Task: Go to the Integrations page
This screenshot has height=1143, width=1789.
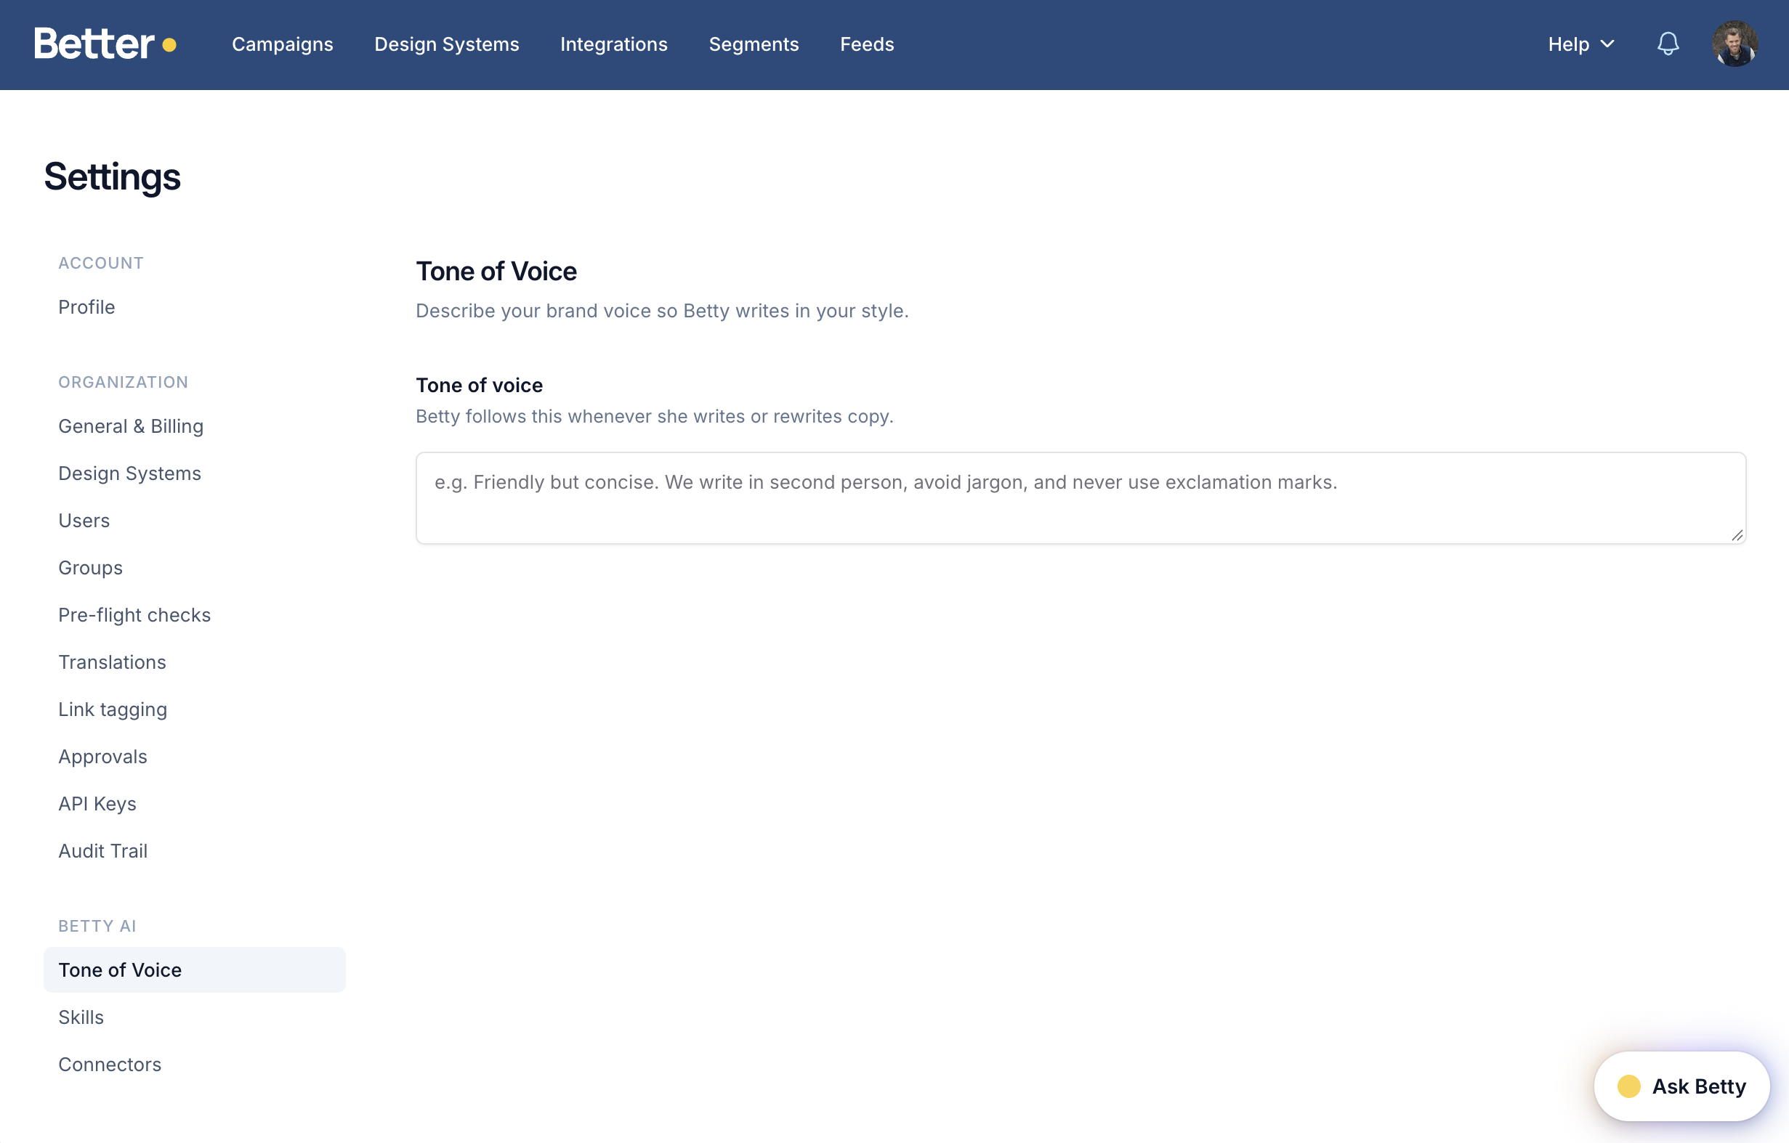Action: tap(614, 44)
